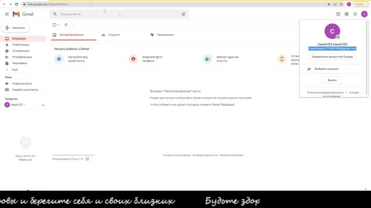Open the Help question mark icon

click(x=338, y=14)
